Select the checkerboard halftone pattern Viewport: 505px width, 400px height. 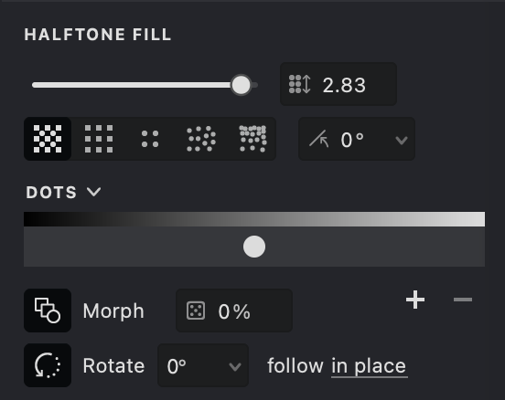[48, 139]
